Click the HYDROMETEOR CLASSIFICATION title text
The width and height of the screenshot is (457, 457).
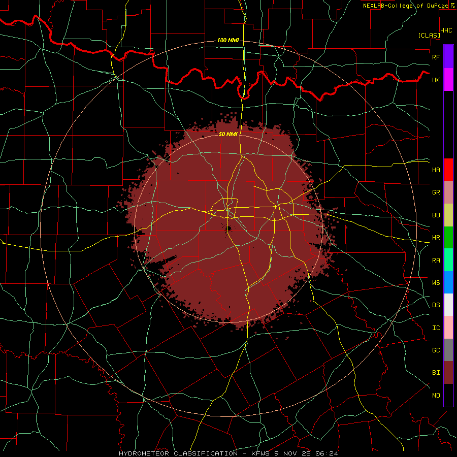click(x=178, y=453)
